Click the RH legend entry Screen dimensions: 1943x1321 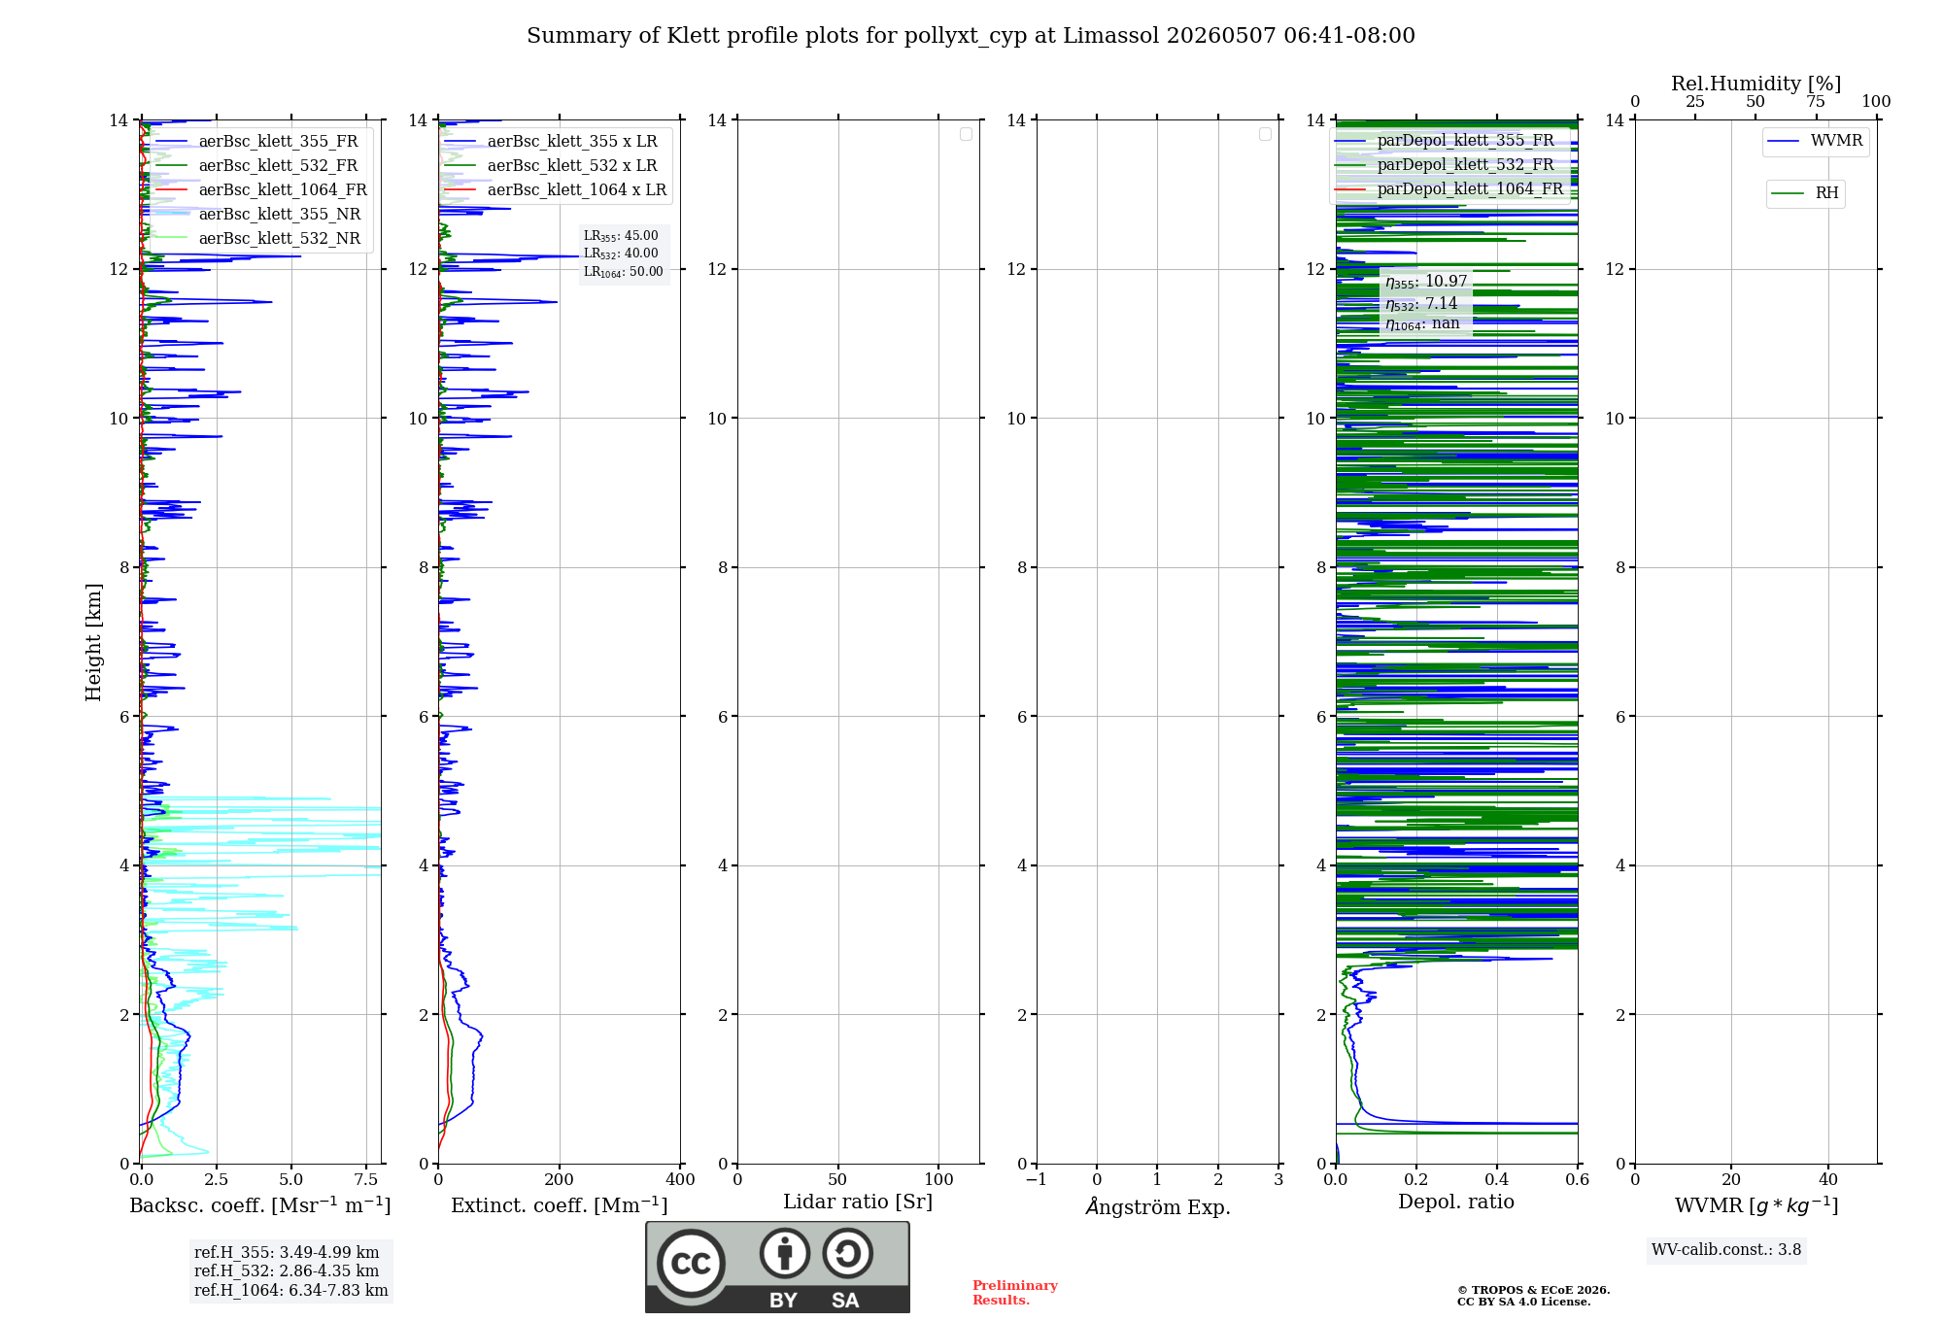tap(1805, 193)
